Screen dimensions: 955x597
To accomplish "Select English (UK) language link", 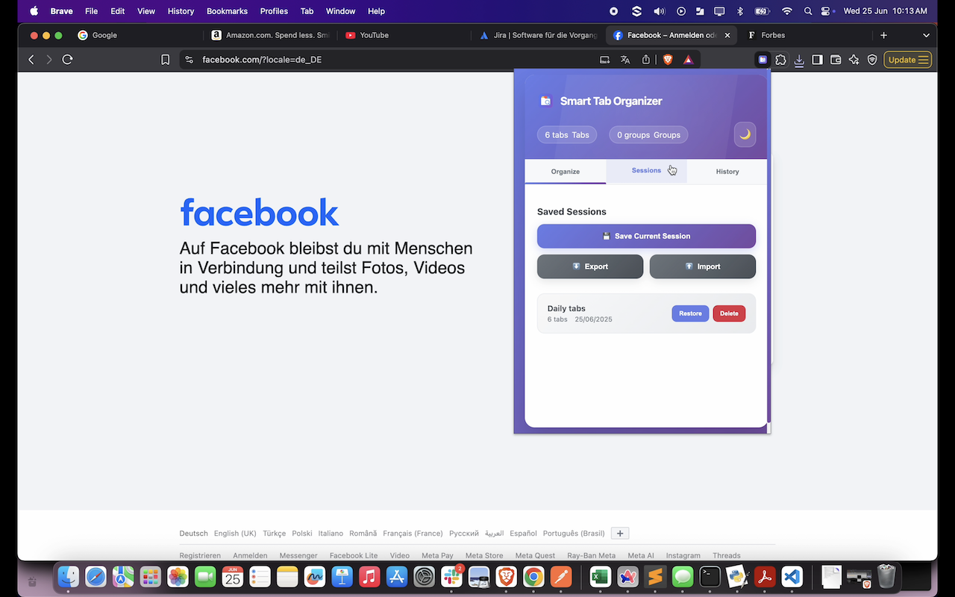I will click(235, 534).
